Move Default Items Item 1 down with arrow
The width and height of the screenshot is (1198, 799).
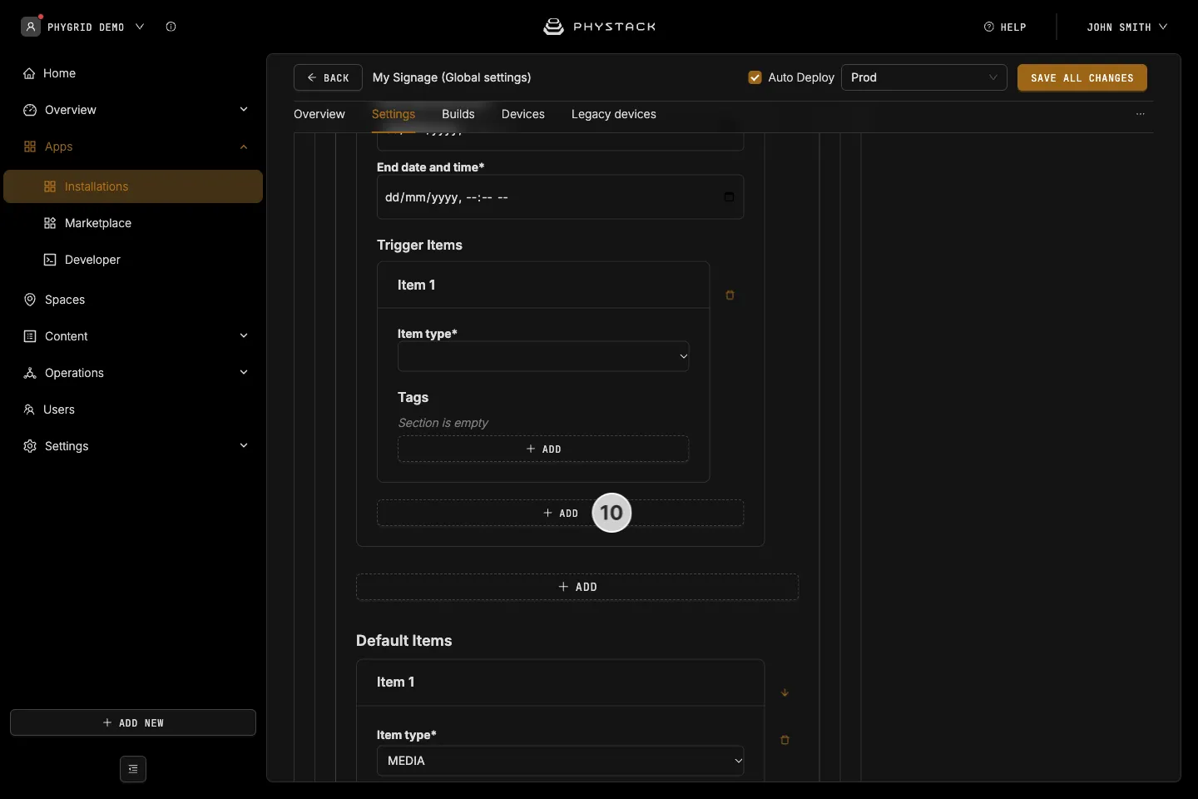tap(785, 692)
